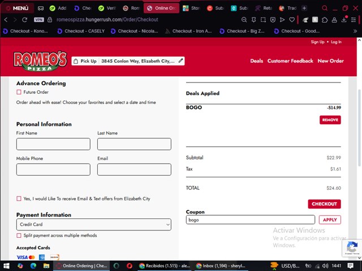Viewport: 362px width, 271px height.
Task: Open browser tab search magnifier
Action: tap(325, 8)
